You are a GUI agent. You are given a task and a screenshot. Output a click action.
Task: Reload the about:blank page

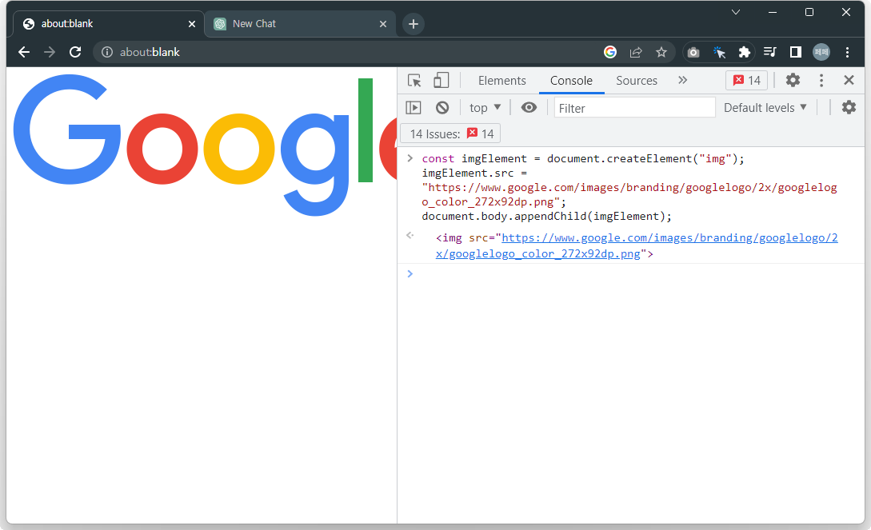pyautogui.click(x=75, y=52)
